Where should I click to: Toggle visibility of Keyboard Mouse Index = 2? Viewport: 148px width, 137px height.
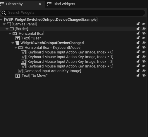point(144,61)
